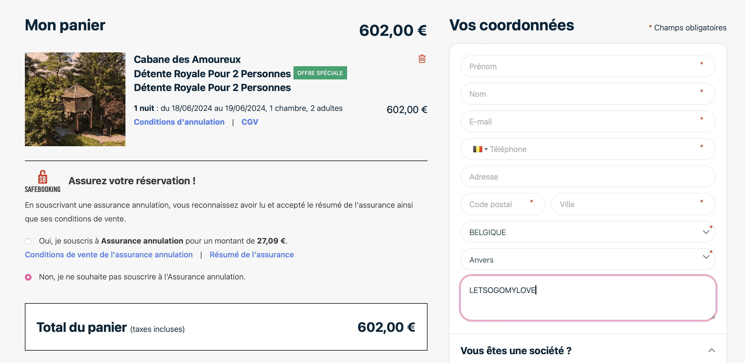Click the Offre Spéciale green badge

[x=320, y=73]
